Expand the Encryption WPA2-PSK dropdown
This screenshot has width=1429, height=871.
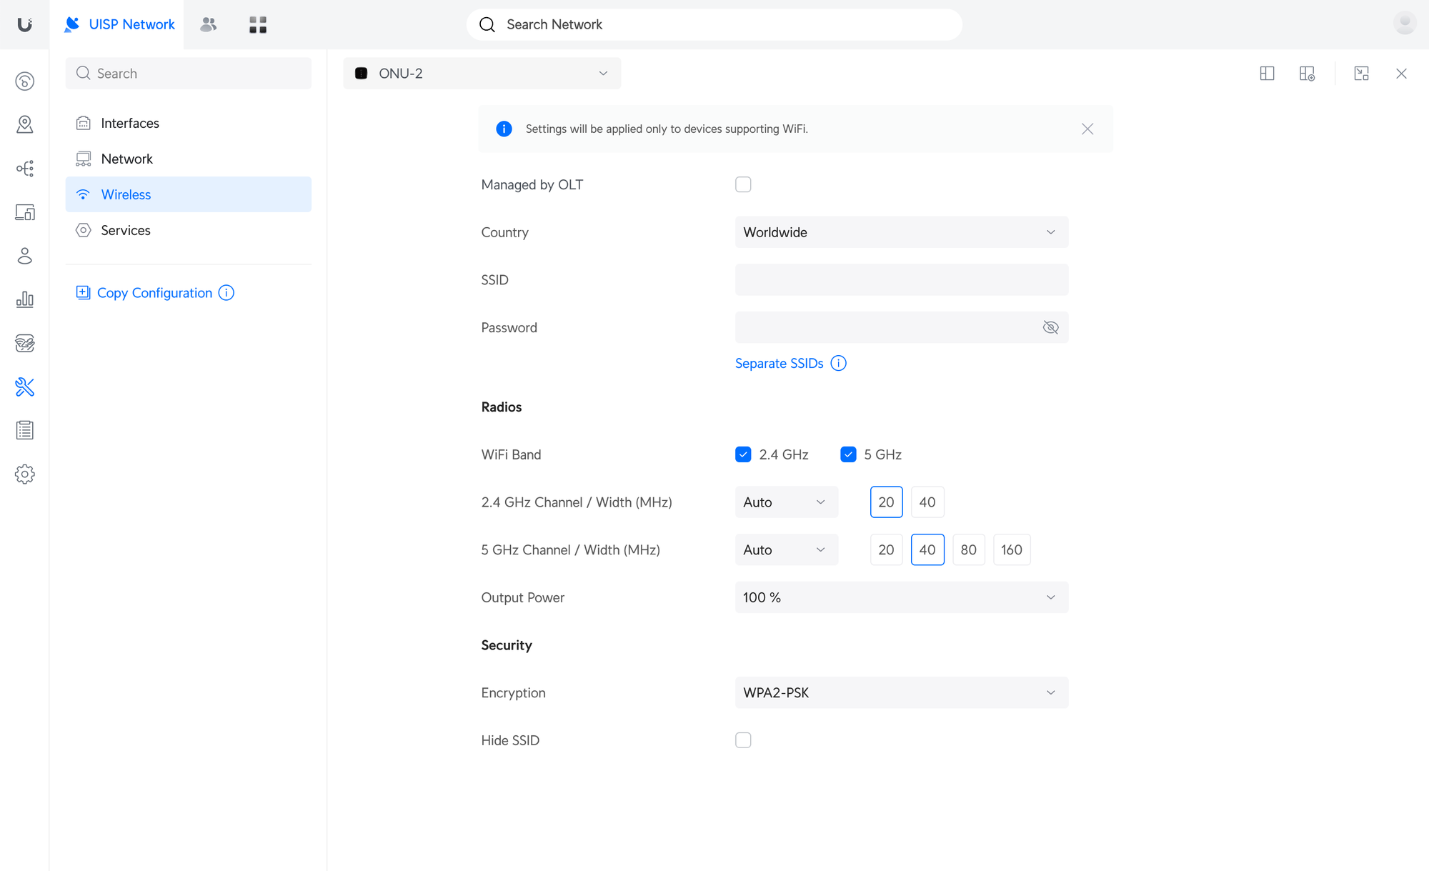(x=901, y=692)
